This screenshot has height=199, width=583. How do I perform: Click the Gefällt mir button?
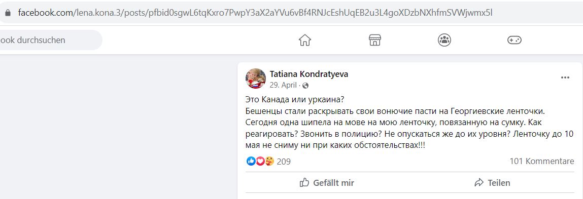(x=327, y=183)
